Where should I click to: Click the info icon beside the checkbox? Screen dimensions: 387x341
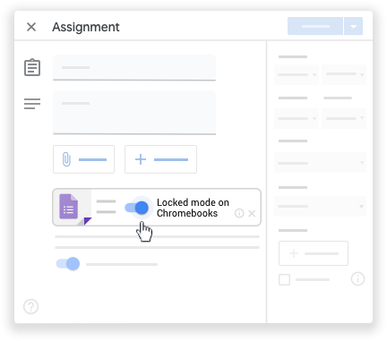click(357, 279)
